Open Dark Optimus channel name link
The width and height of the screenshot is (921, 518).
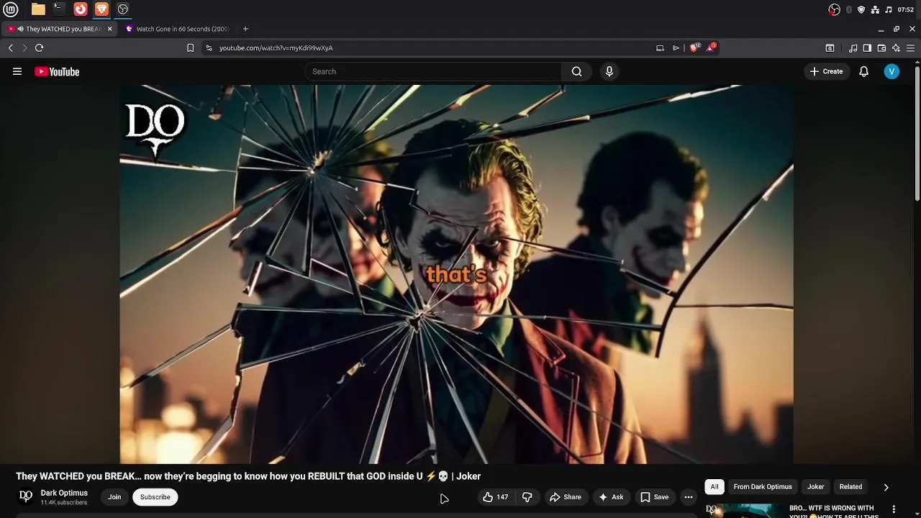point(64,493)
